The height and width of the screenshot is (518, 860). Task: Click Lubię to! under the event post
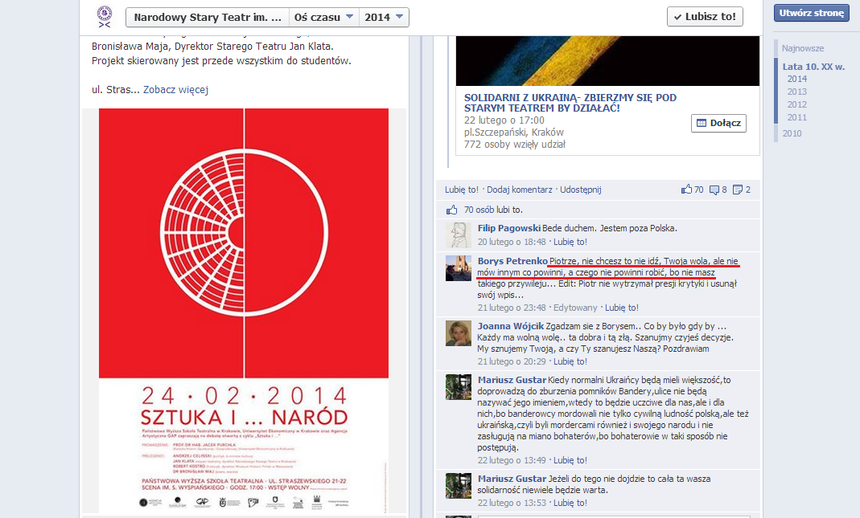pyautogui.click(x=462, y=190)
